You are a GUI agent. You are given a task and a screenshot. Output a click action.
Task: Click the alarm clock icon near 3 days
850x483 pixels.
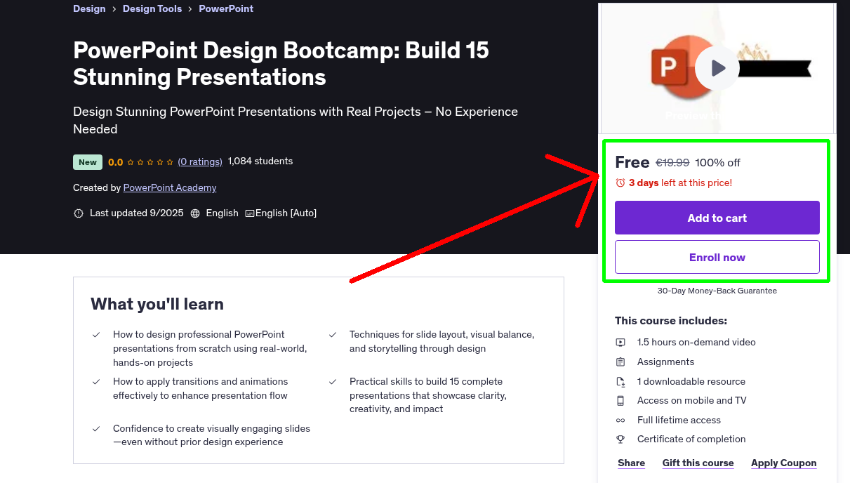620,183
